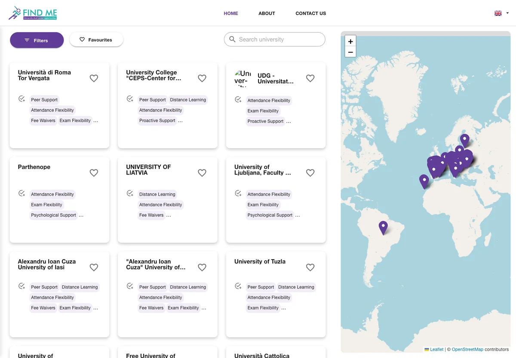Click services check icon on UDG card
Screen dimensions: 516x358
coord(238,100)
